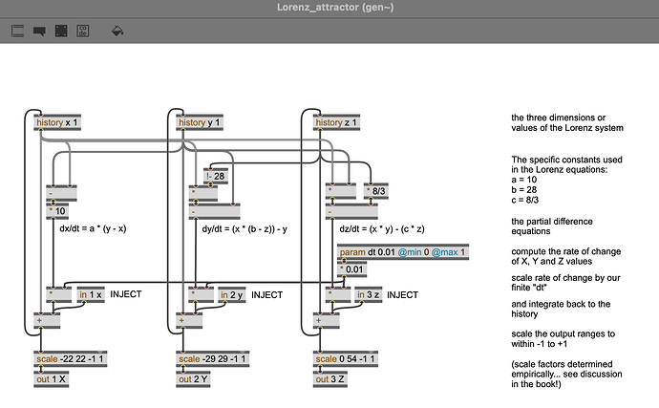Select the multiply object beside 'in 3 z'

click(338, 295)
